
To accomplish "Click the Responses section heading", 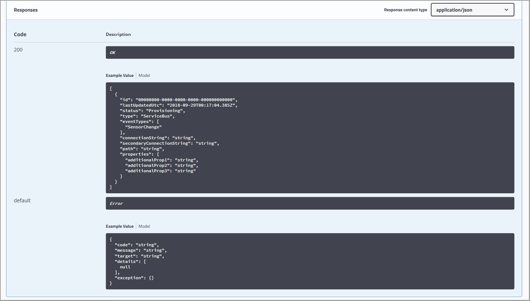I will (x=26, y=10).
